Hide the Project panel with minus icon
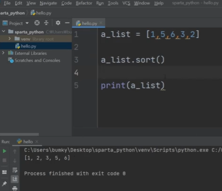Viewport: 222px width, 191px height. (67, 23)
